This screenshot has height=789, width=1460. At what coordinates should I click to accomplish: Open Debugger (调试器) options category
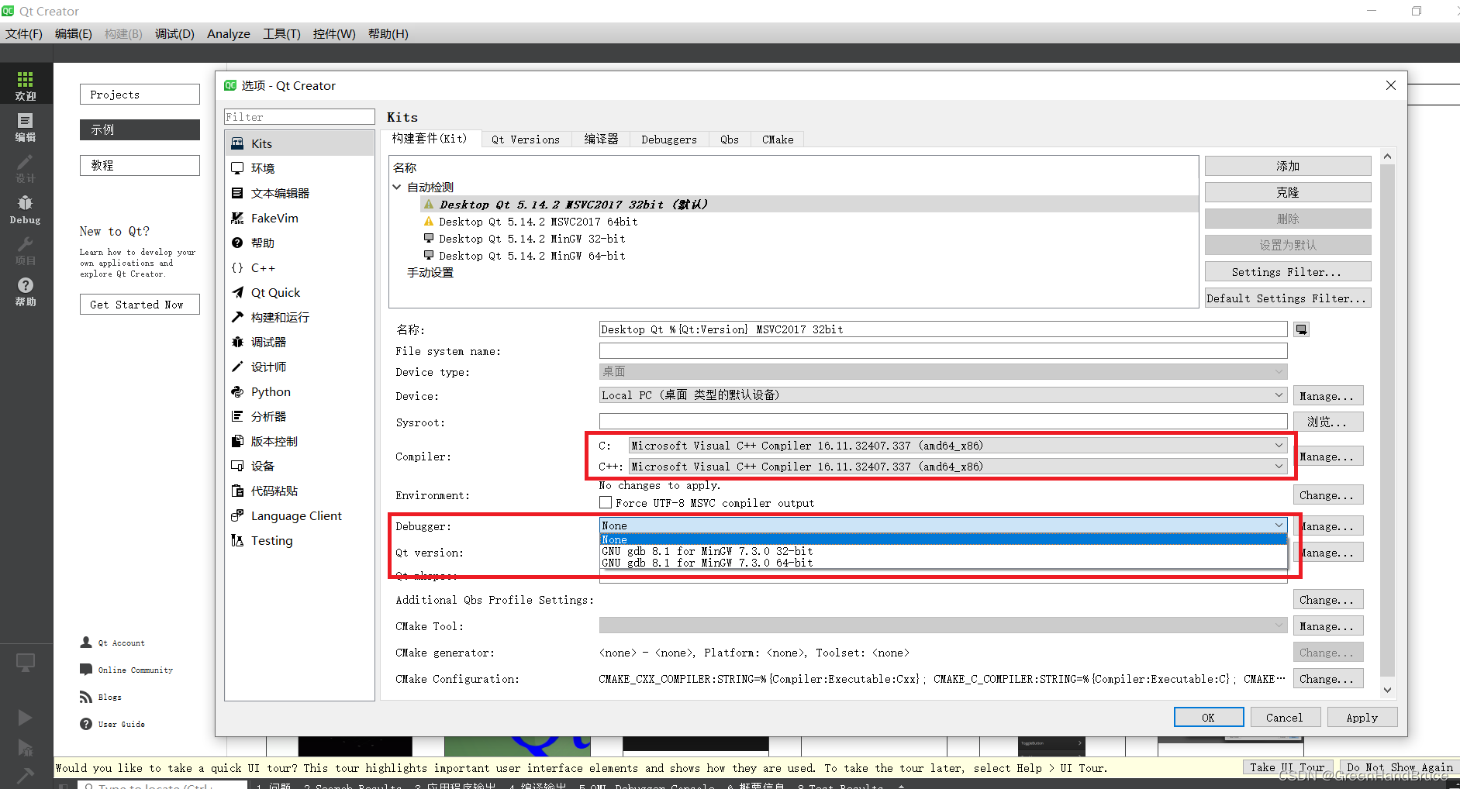(299, 342)
